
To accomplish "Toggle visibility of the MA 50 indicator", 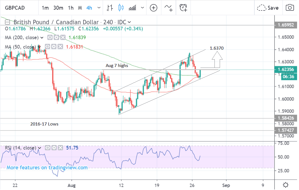I will click(48, 47).
